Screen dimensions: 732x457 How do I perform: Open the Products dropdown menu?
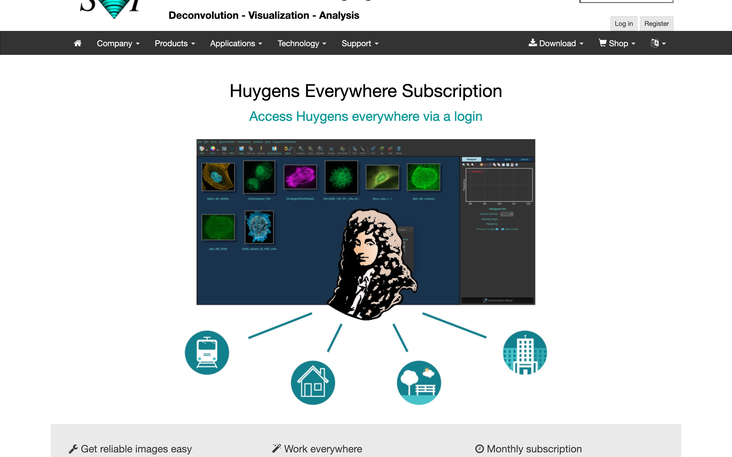pyautogui.click(x=175, y=43)
